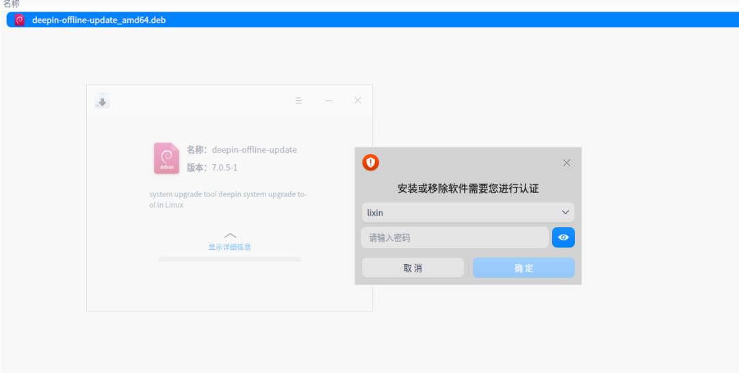The image size is (739, 373).
Task: Open the installer hamburger menu
Action: (298, 101)
